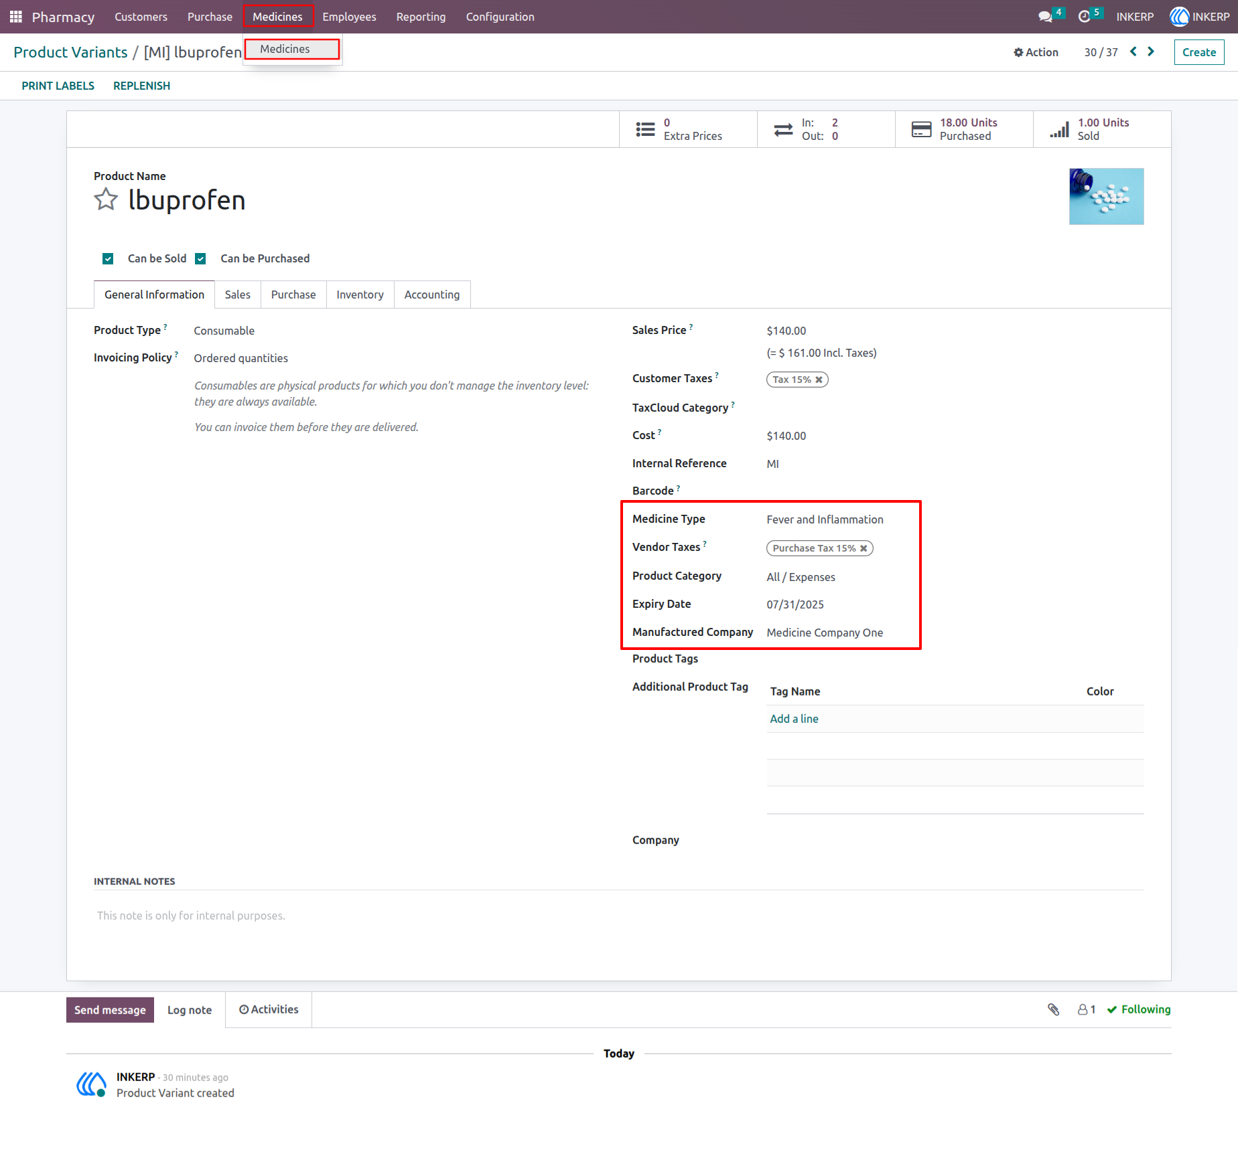Click the Add a line link
The height and width of the screenshot is (1150, 1238).
pos(794,719)
